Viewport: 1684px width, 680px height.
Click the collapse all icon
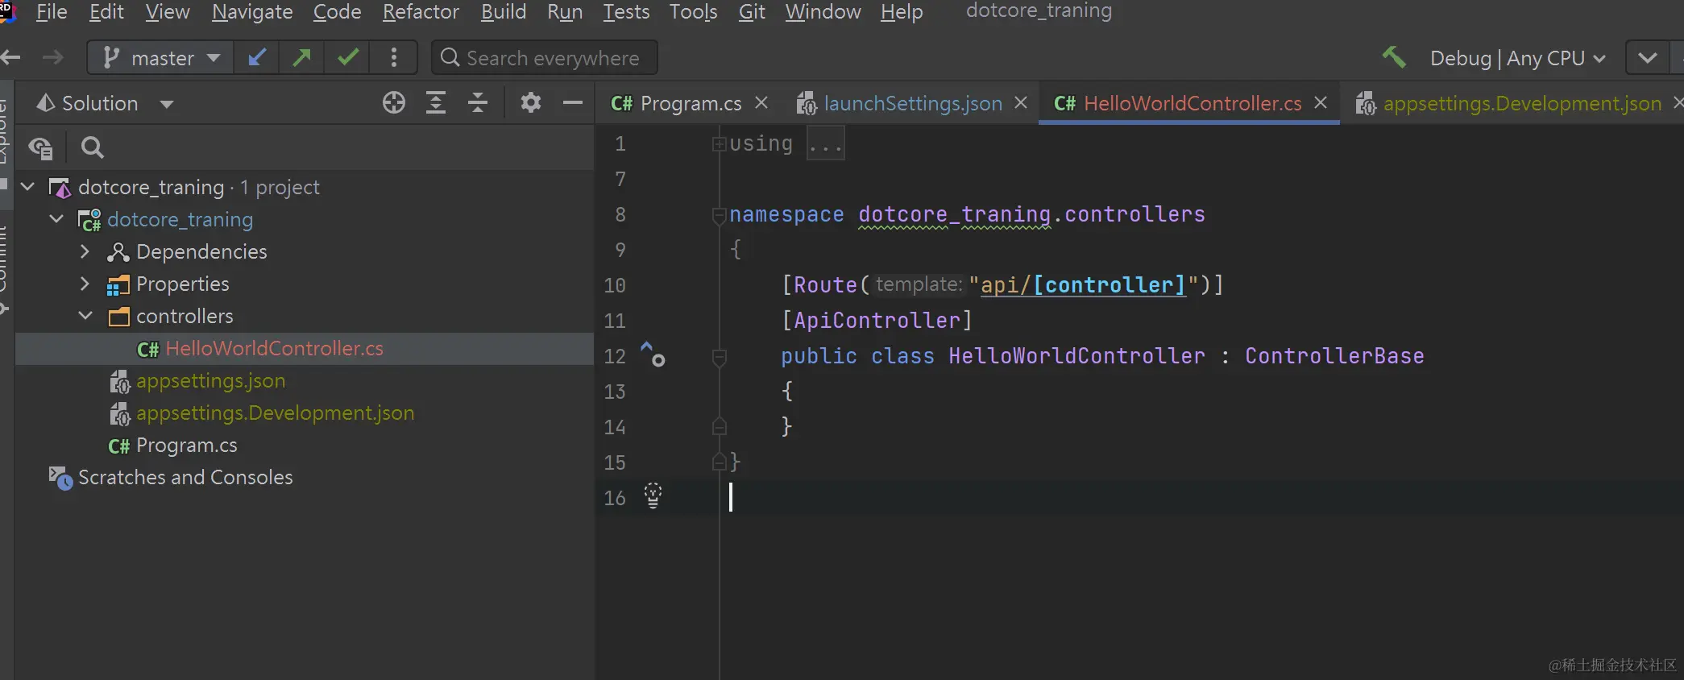tap(478, 103)
